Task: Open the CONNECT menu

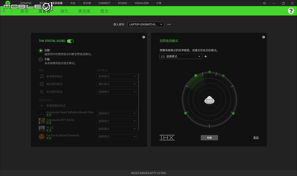Action: [104, 3]
